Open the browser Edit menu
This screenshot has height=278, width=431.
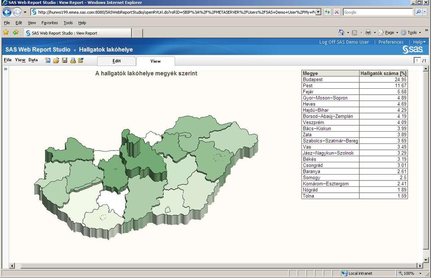19,23
